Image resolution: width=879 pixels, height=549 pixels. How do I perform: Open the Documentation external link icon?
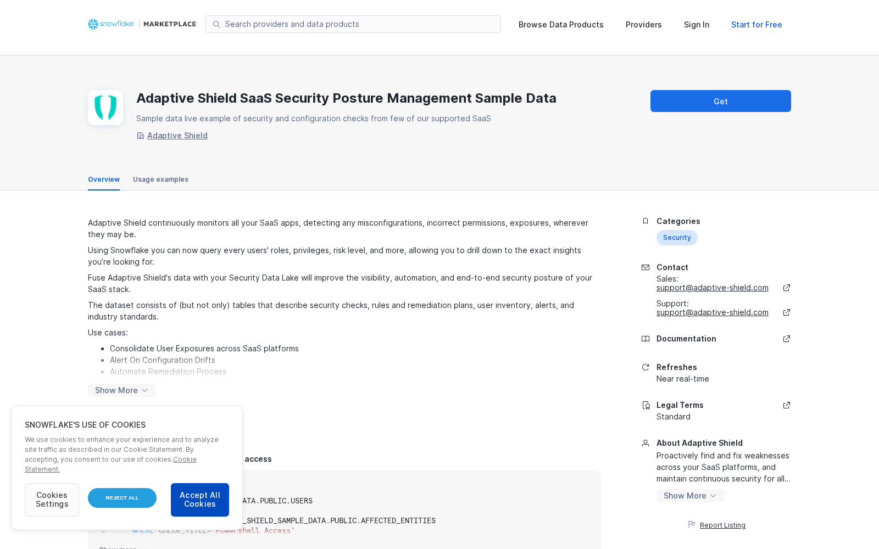click(787, 339)
